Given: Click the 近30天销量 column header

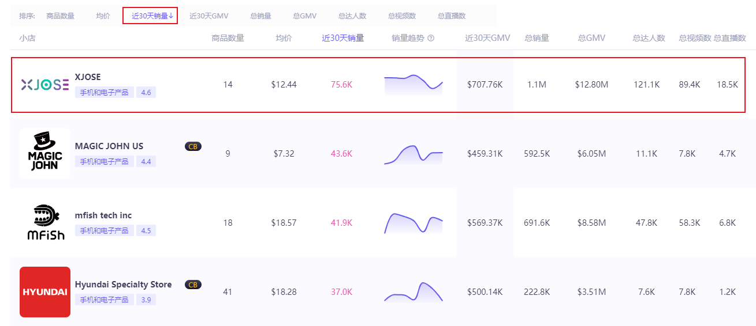Looking at the screenshot, I should [342, 39].
